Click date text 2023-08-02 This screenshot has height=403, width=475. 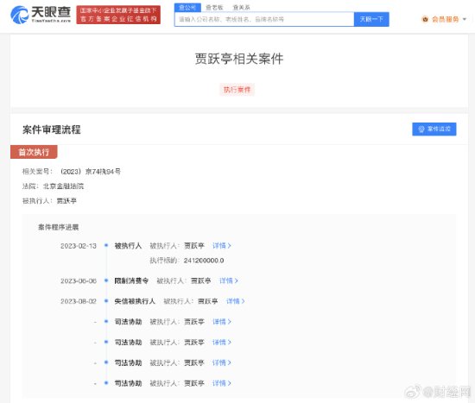tap(79, 301)
